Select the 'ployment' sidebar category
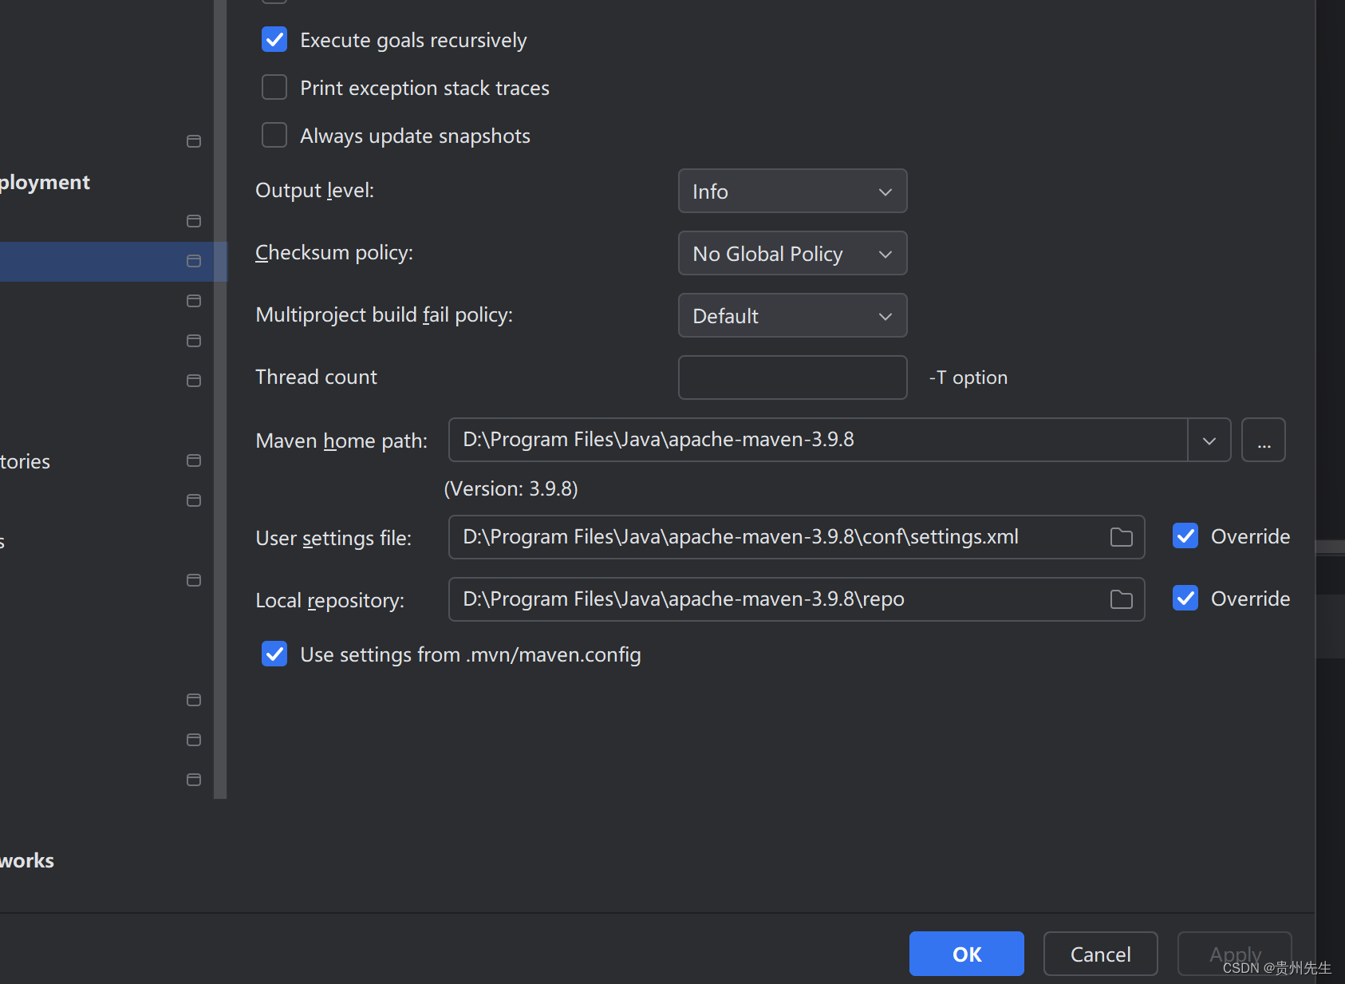 click(45, 183)
